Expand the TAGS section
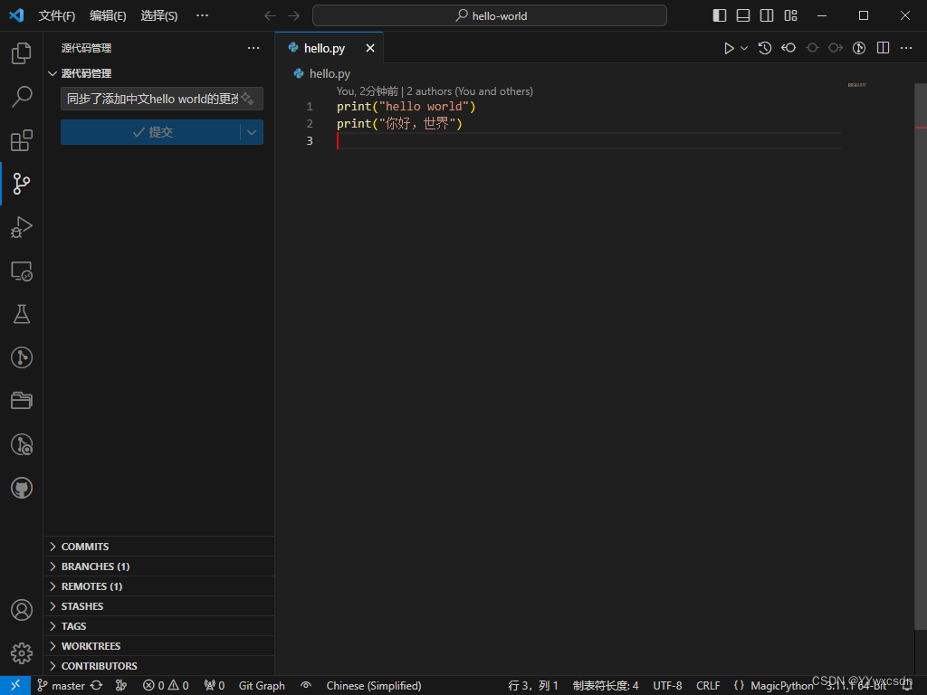The height and width of the screenshot is (695, 927). pos(159,626)
